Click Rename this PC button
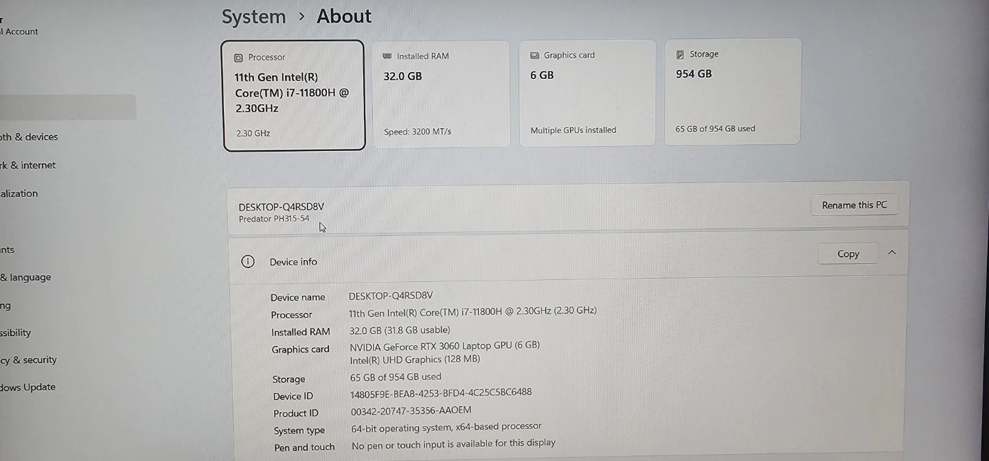 pyautogui.click(x=854, y=205)
